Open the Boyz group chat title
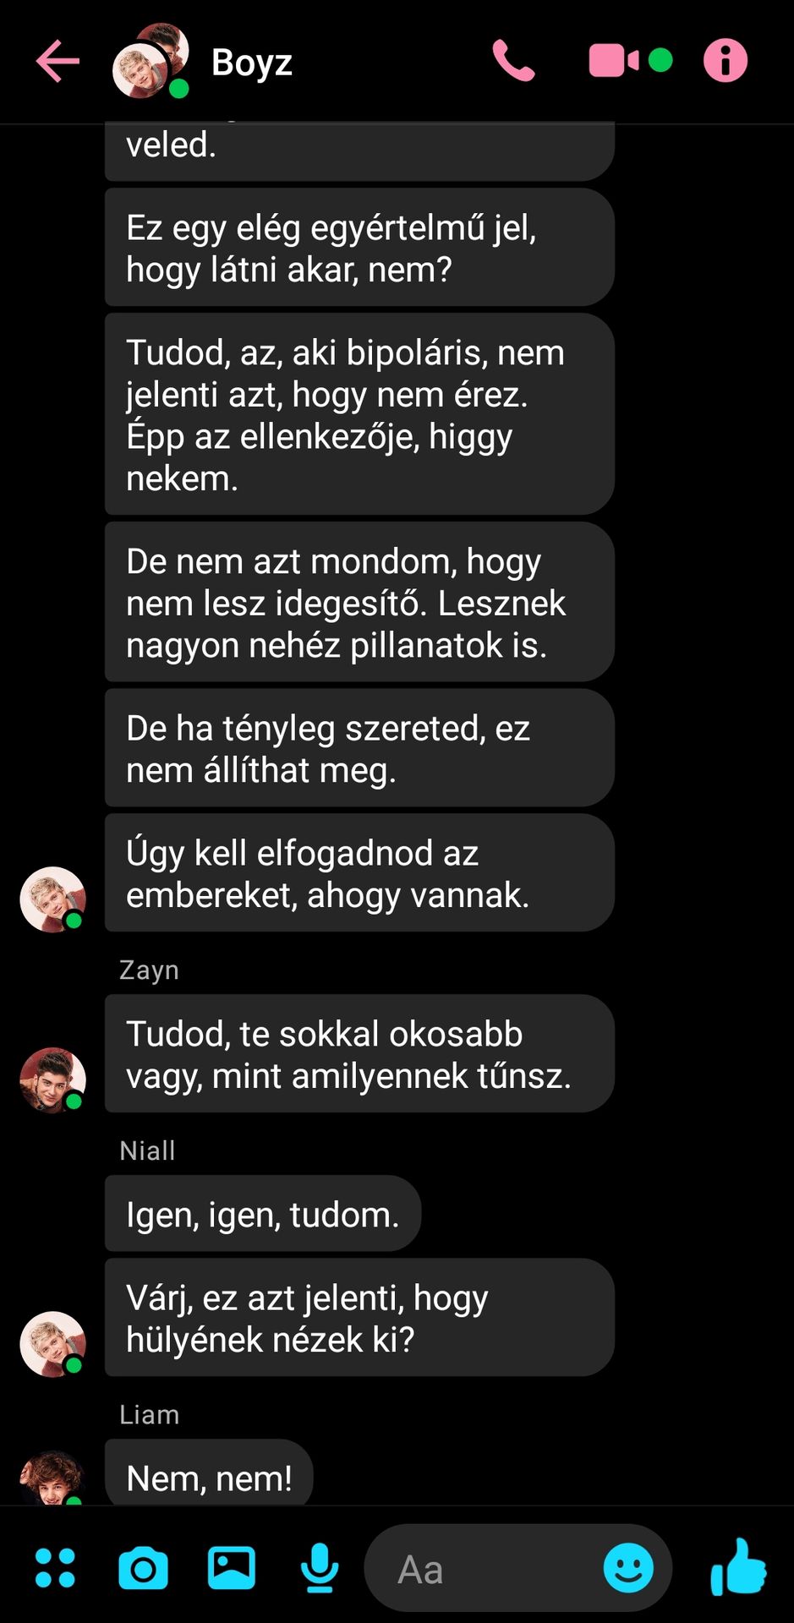 pos(251,62)
